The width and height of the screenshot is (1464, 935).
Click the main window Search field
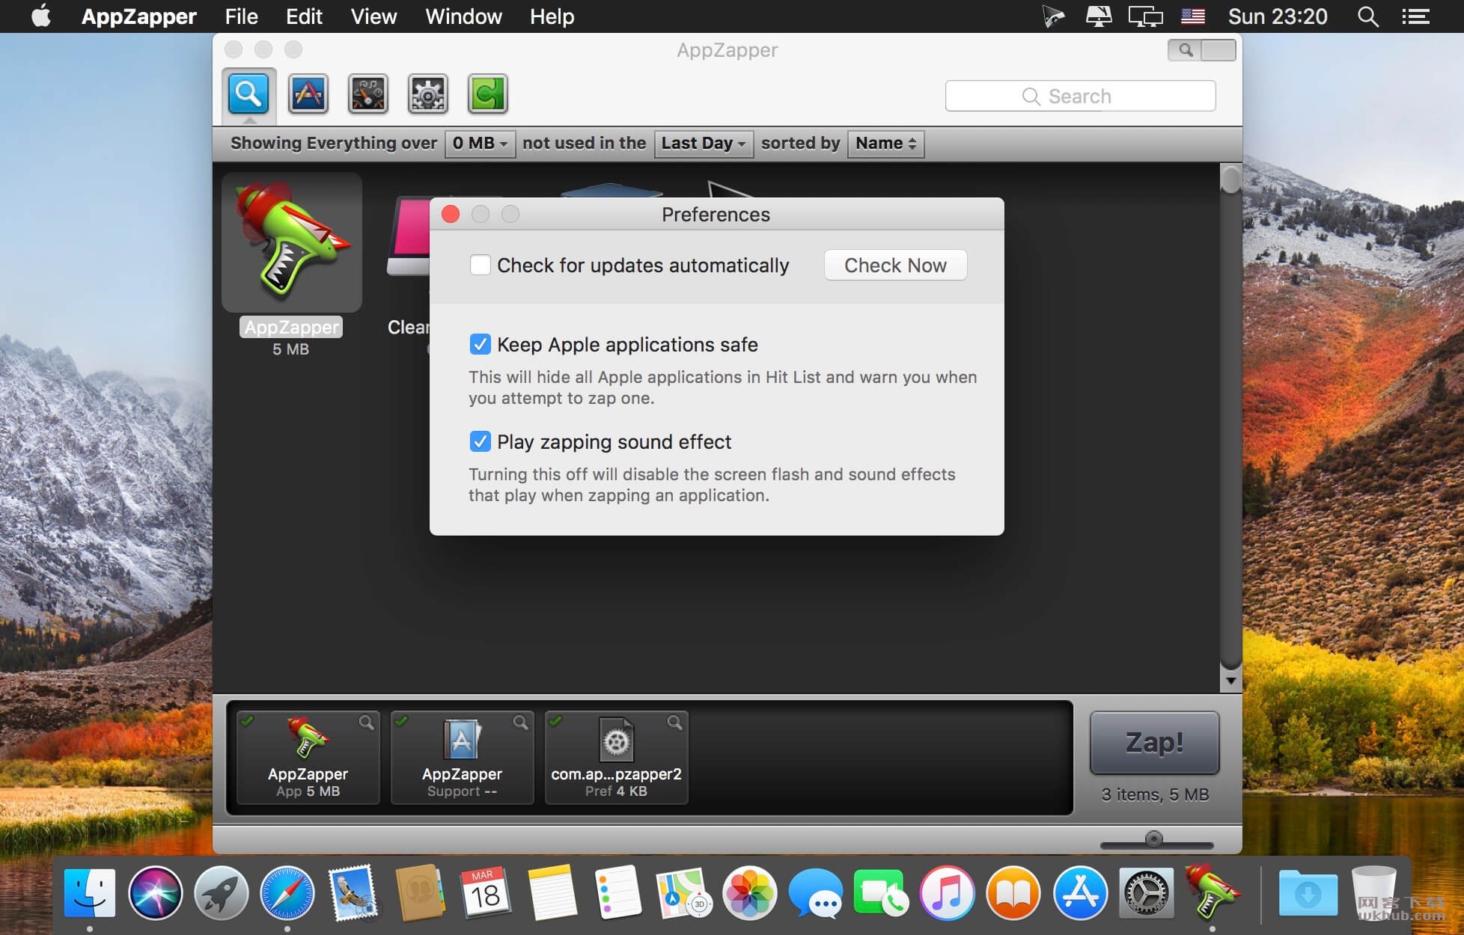click(1080, 96)
